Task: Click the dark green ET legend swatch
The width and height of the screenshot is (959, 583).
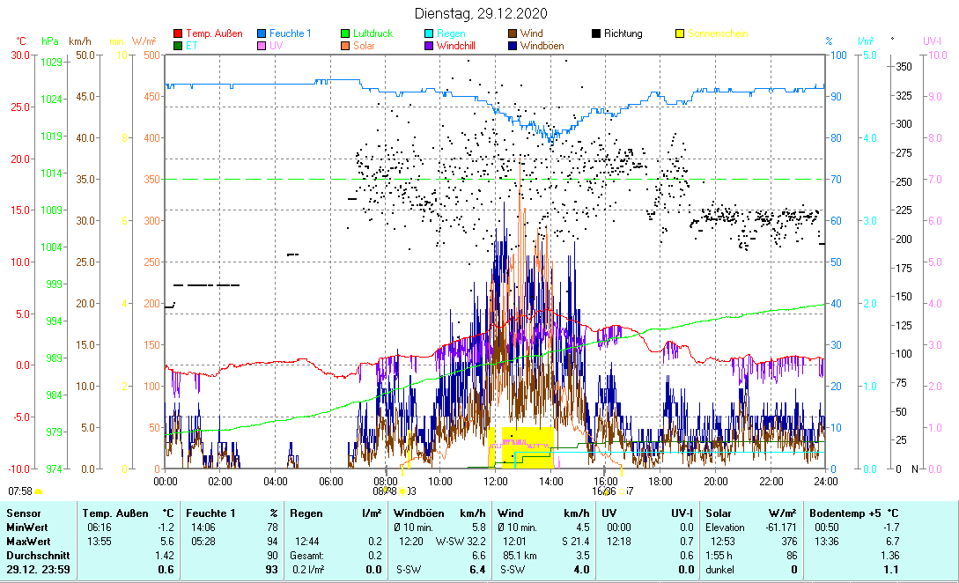Action: [x=178, y=46]
